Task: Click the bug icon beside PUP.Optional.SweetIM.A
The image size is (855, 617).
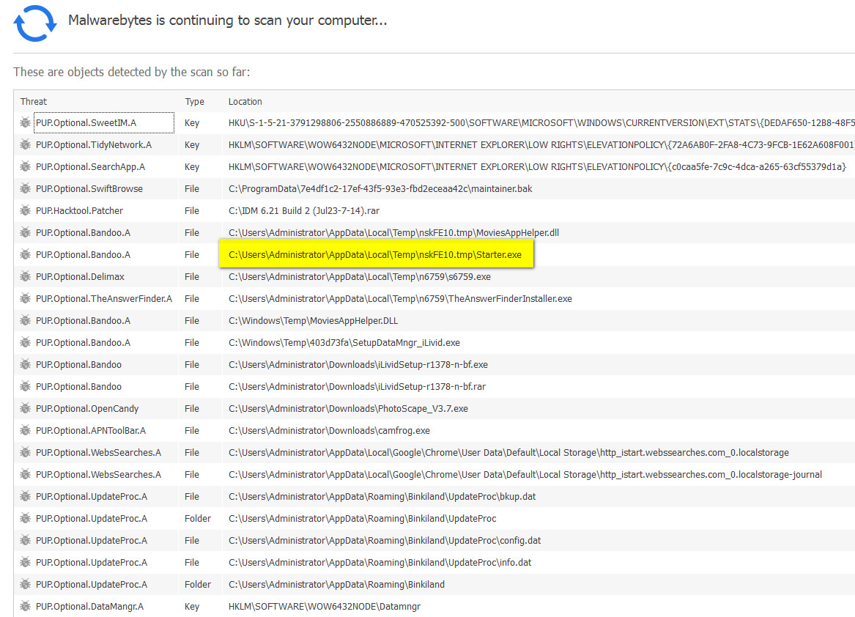Action: (x=25, y=123)
